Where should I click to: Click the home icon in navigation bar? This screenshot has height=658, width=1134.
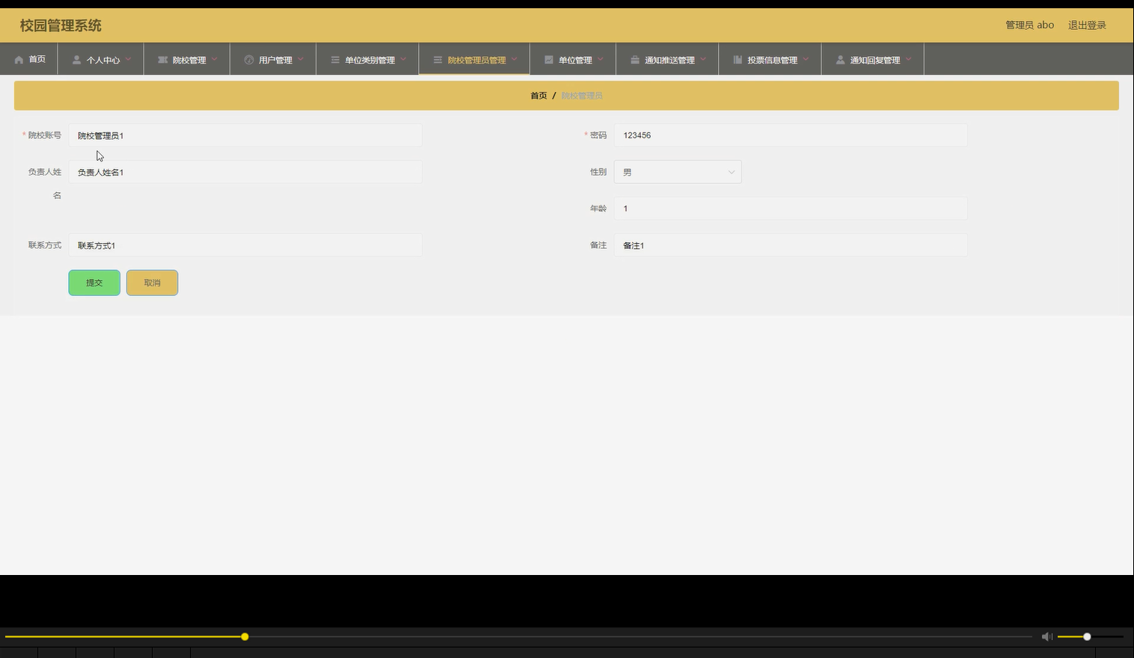click(x=19, y=60)
